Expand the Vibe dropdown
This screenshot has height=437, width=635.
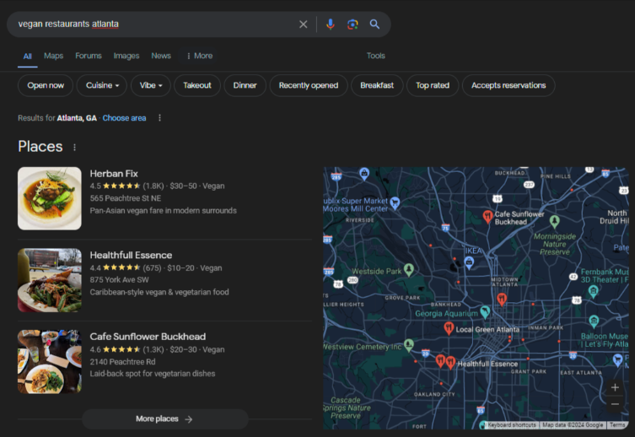tap(151, 85)
